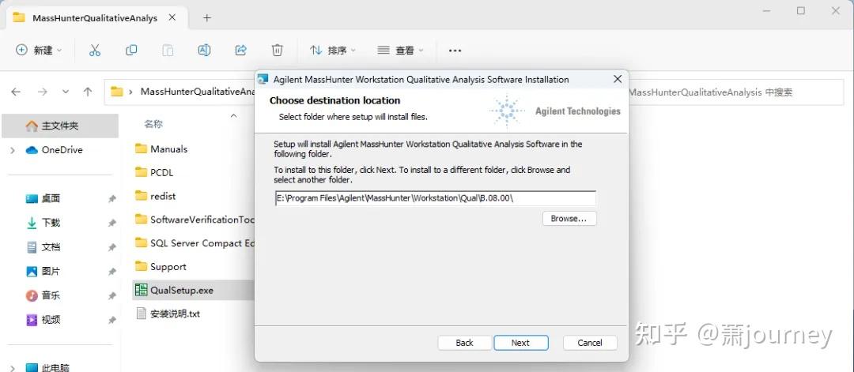Open the 排序 (Sort) dropdown

coord(332,50)
